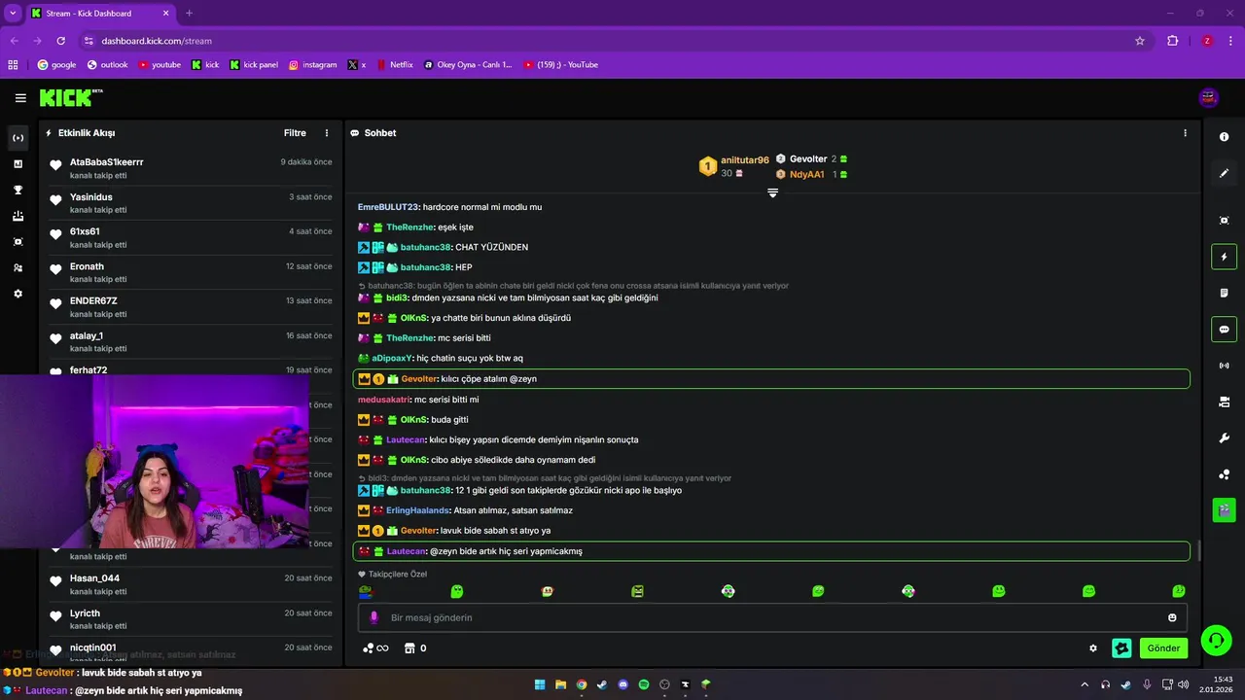Viewport: 1245px width, 700px height.
Task: Click the ENDER67Z follow event
Action: [192, 307]
